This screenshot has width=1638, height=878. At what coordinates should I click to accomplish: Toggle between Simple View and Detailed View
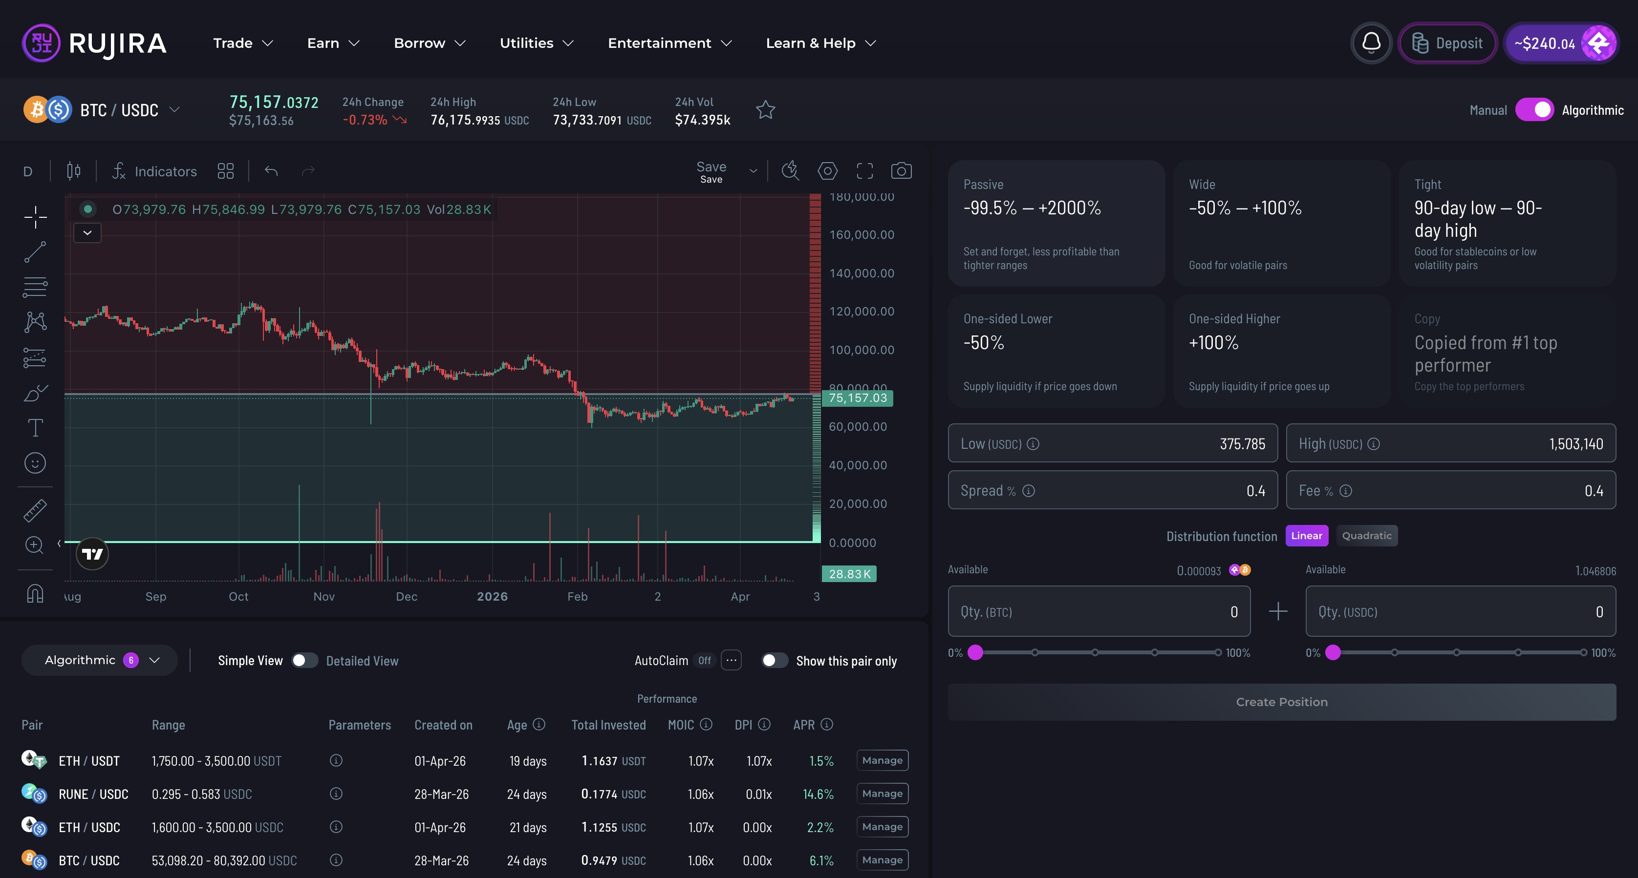pyautogui.click(x=304, y=661)
